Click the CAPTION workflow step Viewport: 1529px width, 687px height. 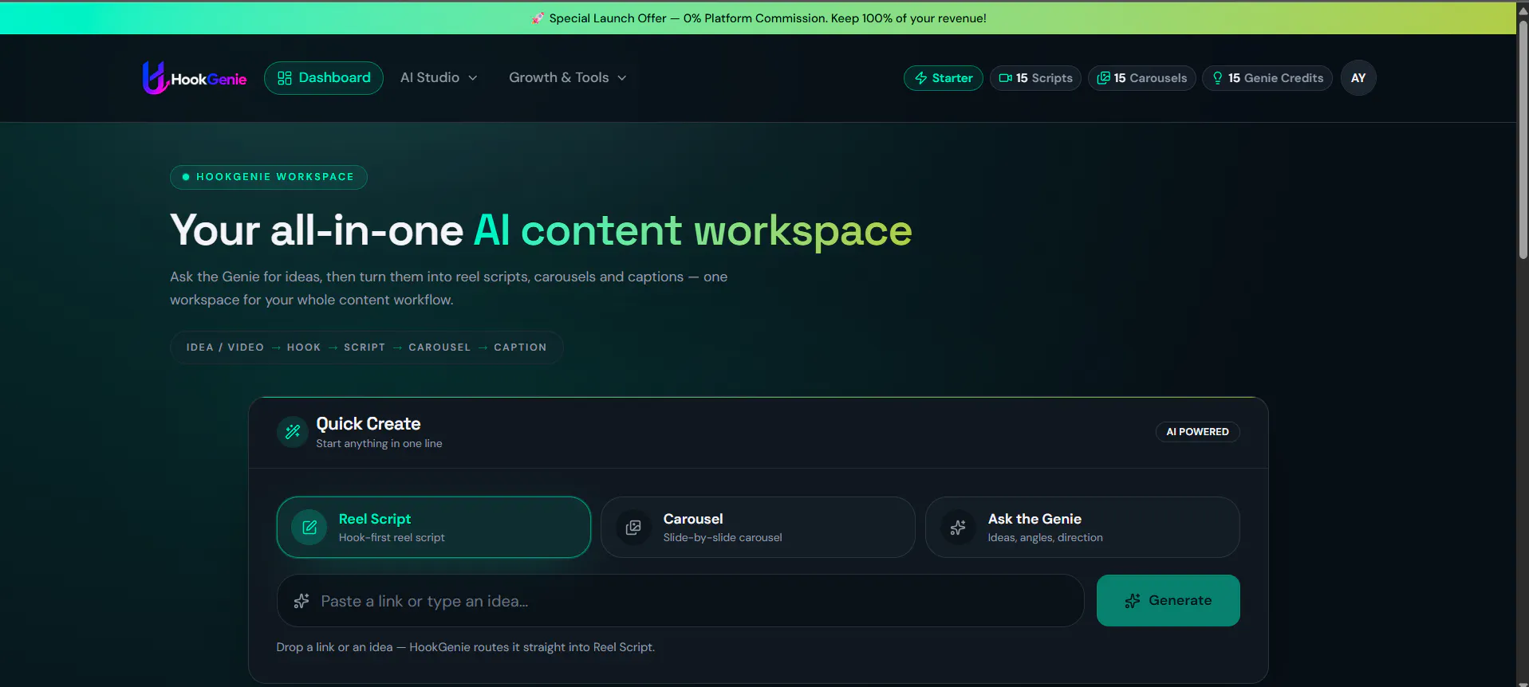pyautogui.click(x=520, y=347)
